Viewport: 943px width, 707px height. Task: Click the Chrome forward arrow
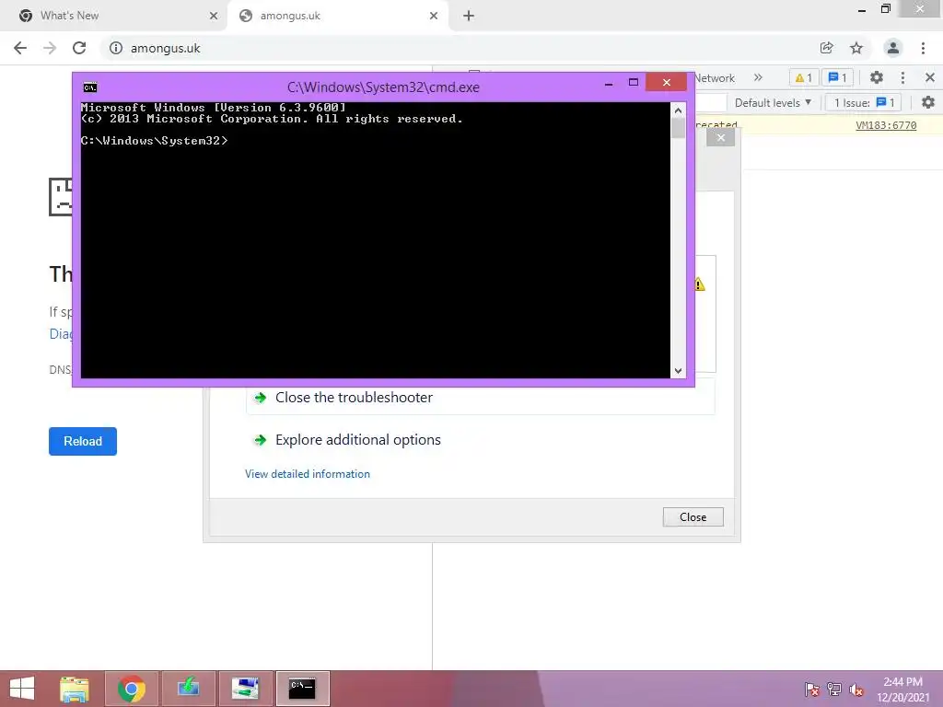pyautogui.click(x=50, y=48)
